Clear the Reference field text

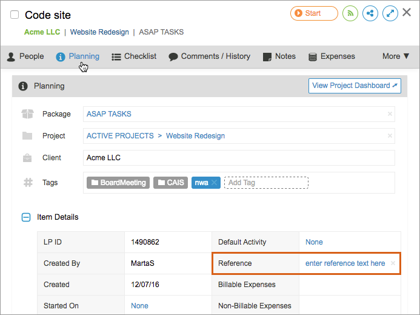(x=393, y=263)
